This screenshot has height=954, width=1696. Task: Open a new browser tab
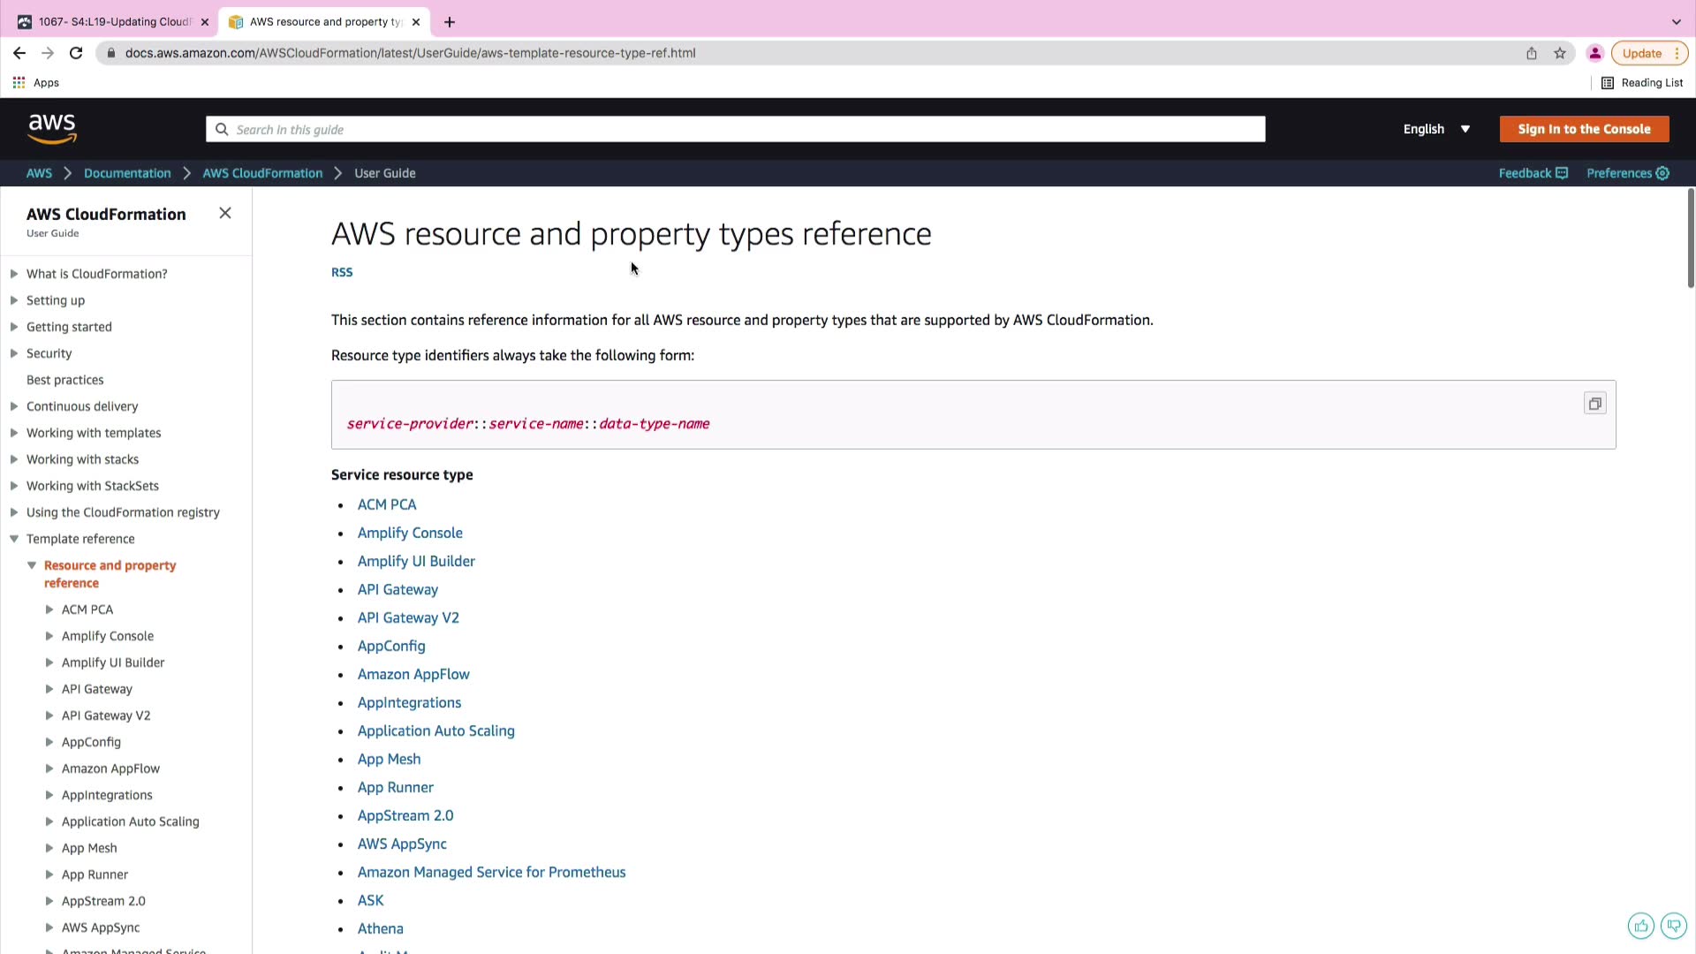point(450,22)
